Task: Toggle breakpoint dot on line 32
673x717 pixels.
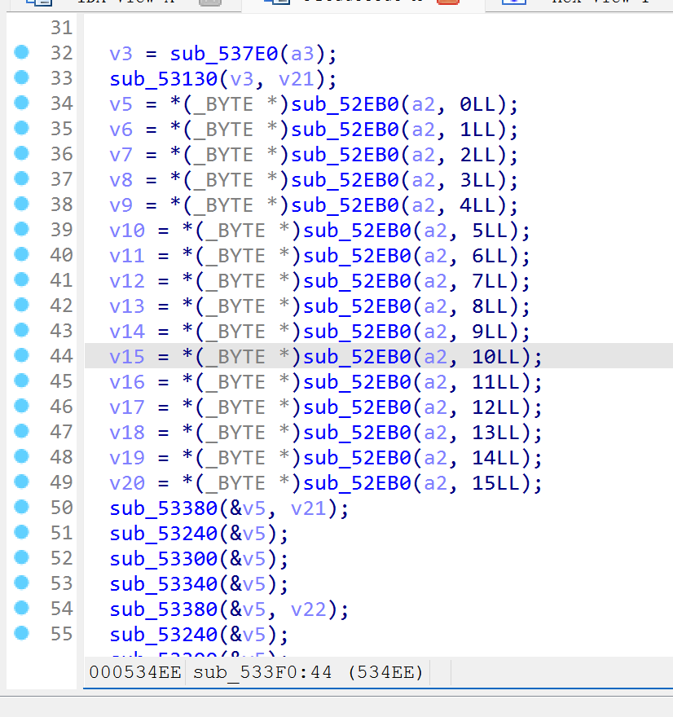Action: (22, 53)
